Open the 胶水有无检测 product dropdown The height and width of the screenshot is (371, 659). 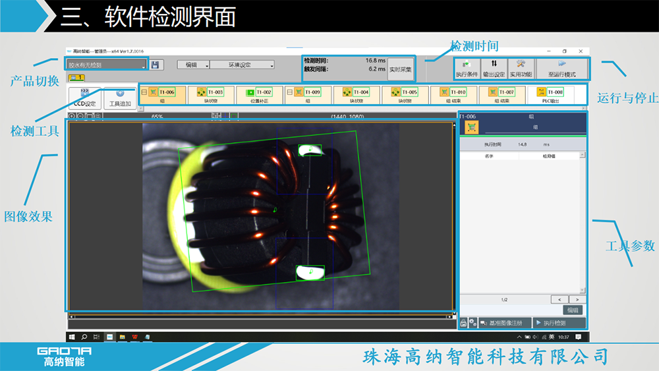[x=106, y=65]
